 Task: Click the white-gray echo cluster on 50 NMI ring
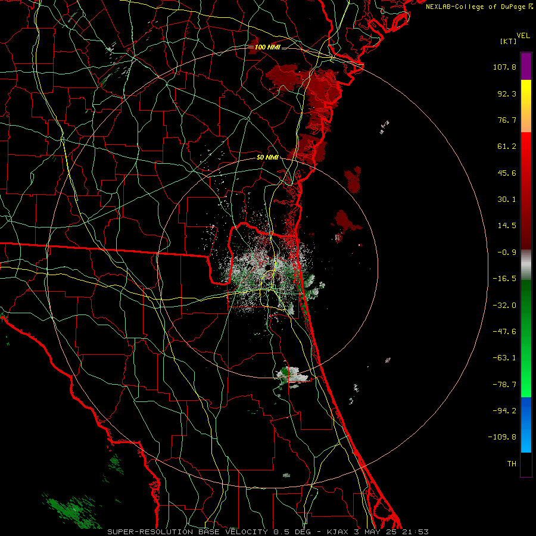pyautogui.click(x=292, y=377)
